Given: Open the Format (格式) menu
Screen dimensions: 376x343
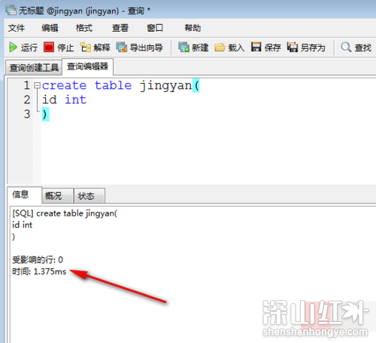Looking at the screenshot, I should click(84, 28).
